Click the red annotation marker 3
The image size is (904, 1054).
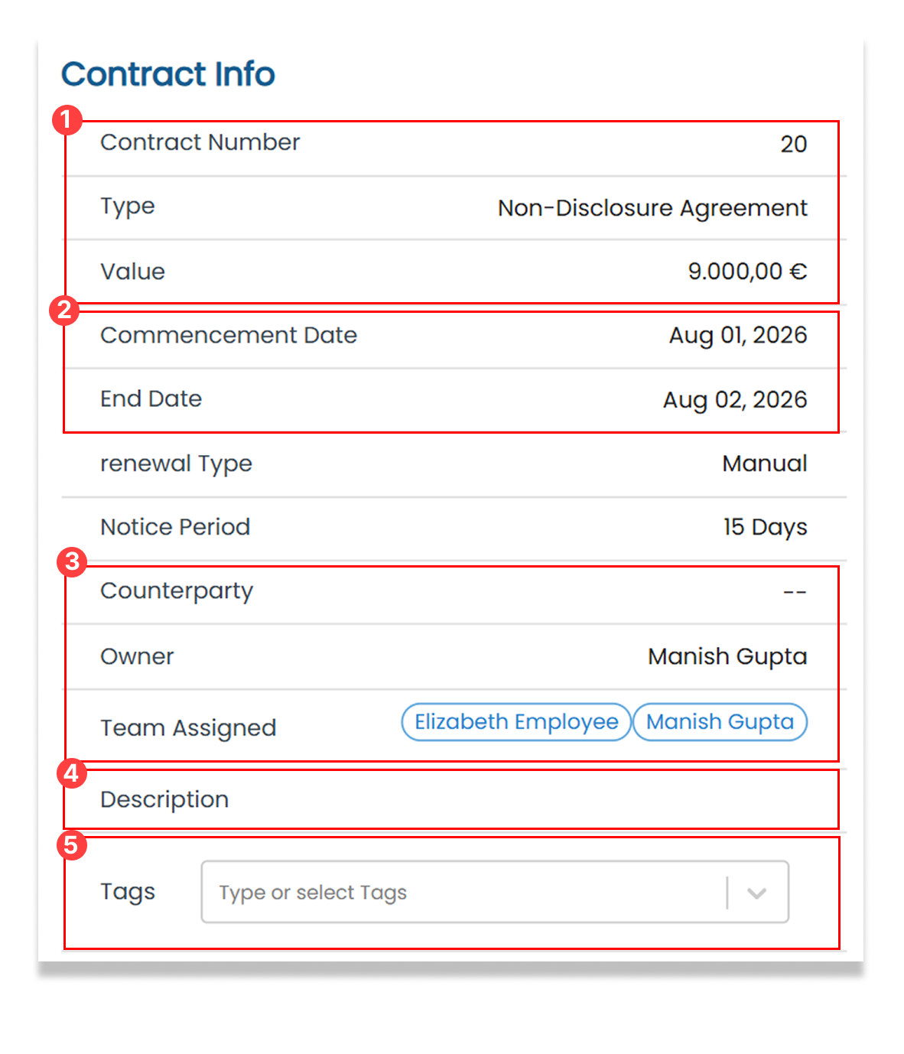pyautogui.click(x=72, y=561)
